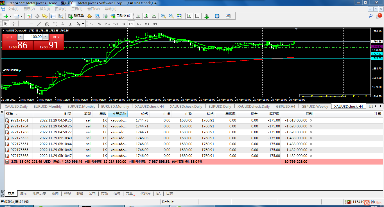Select the Fibonacci retracement drawing tool
384x207 pixels.
click(x=55, y=24)
